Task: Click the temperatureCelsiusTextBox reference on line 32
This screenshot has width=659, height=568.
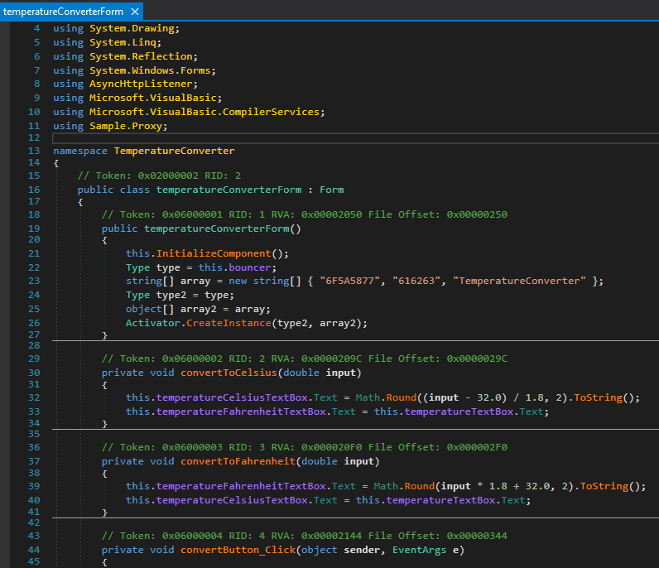Action: click(x=232, y=397)
